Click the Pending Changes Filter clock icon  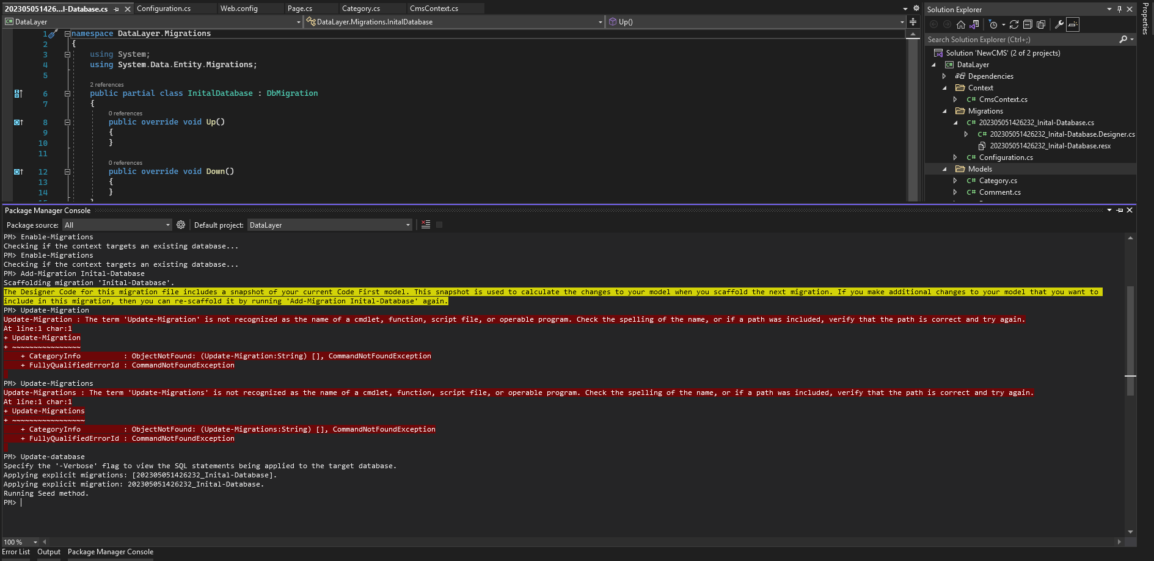click(993, 24)
